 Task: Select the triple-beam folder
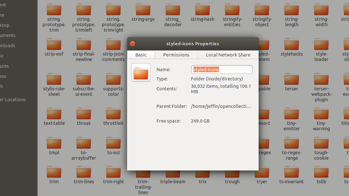pyautogui.click(x=173, y=177)
